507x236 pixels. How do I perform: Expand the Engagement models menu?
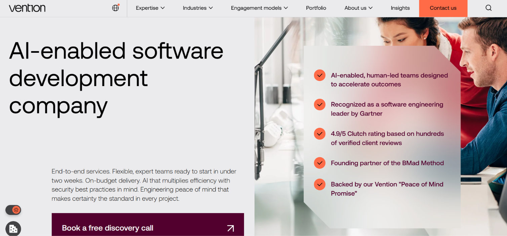pyautogui.click(x=259, y=8)
